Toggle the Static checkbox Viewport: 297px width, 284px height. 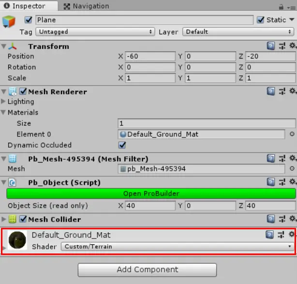pyautogui.click(x=260, y=20)
